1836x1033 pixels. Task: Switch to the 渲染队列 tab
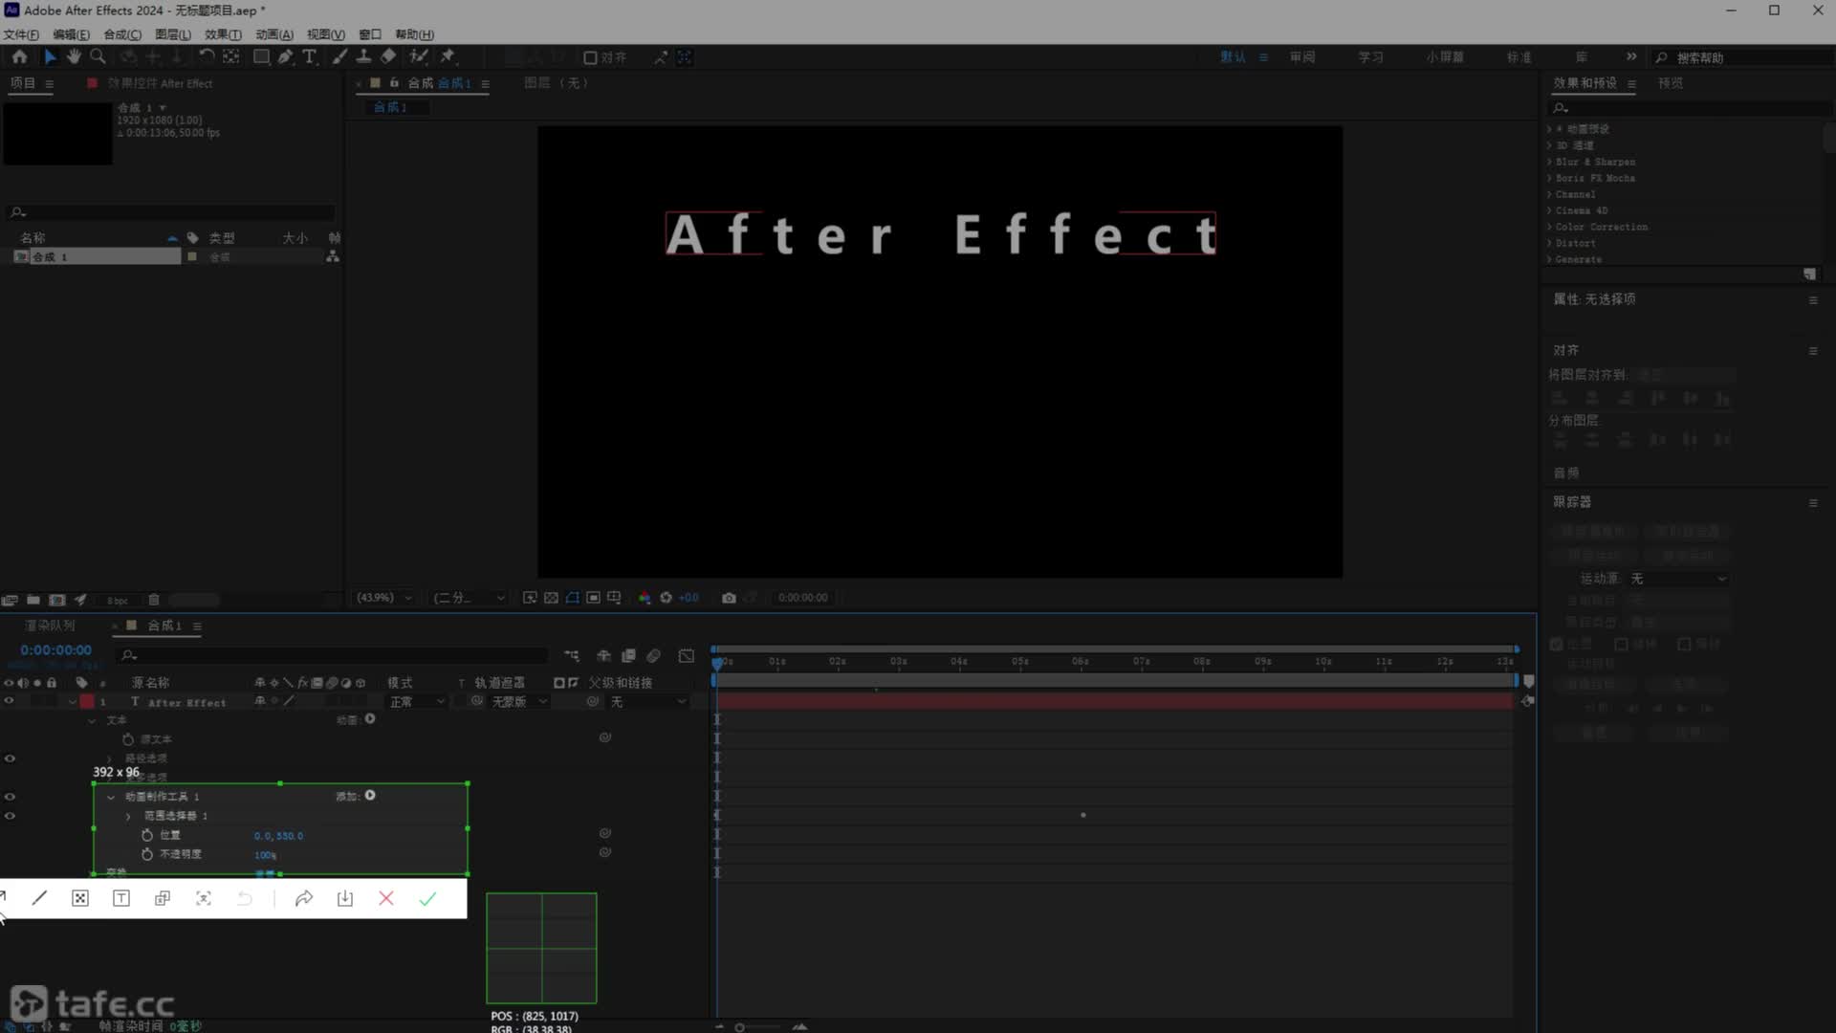[50, 626]
